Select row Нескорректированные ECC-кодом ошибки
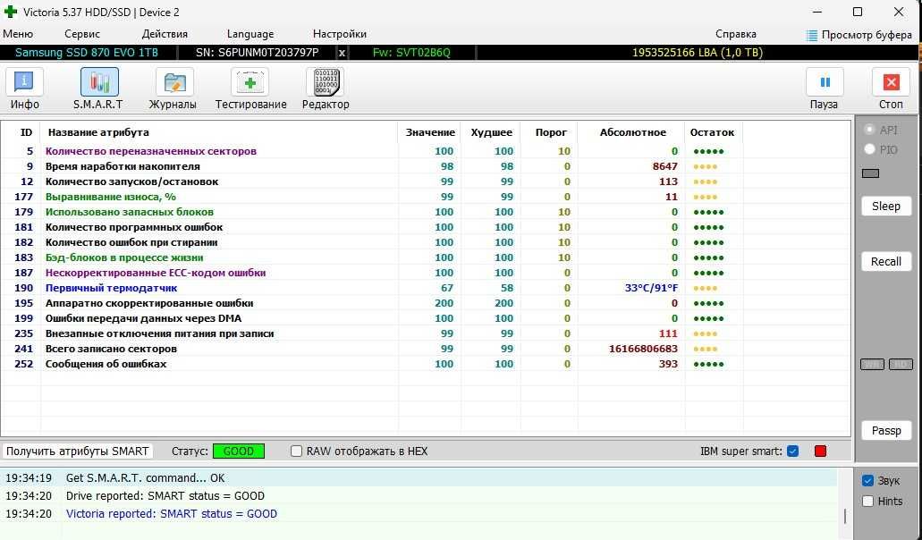 click(x=426, y=273)
